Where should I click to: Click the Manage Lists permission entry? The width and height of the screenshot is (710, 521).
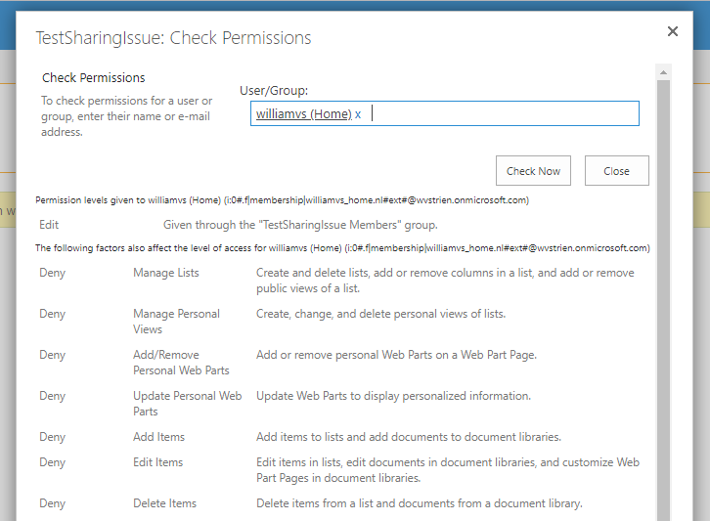pyautogui.click(x=166, y=273)
